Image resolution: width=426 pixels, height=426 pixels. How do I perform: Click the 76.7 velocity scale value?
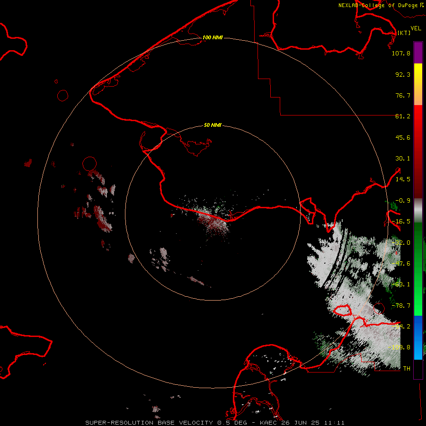coord(403,95)
